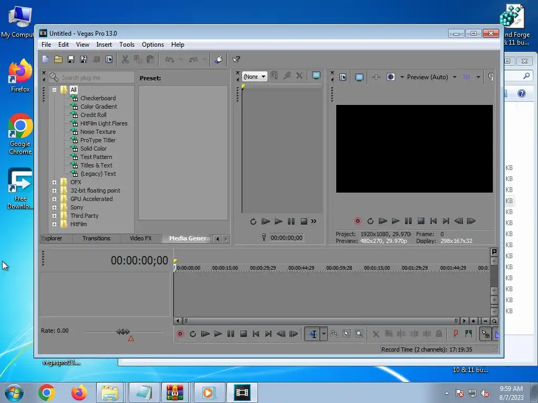The image size is (538, 403).
Task: Click the split-screen view icon in preview
Action: [x=390, y=77]
